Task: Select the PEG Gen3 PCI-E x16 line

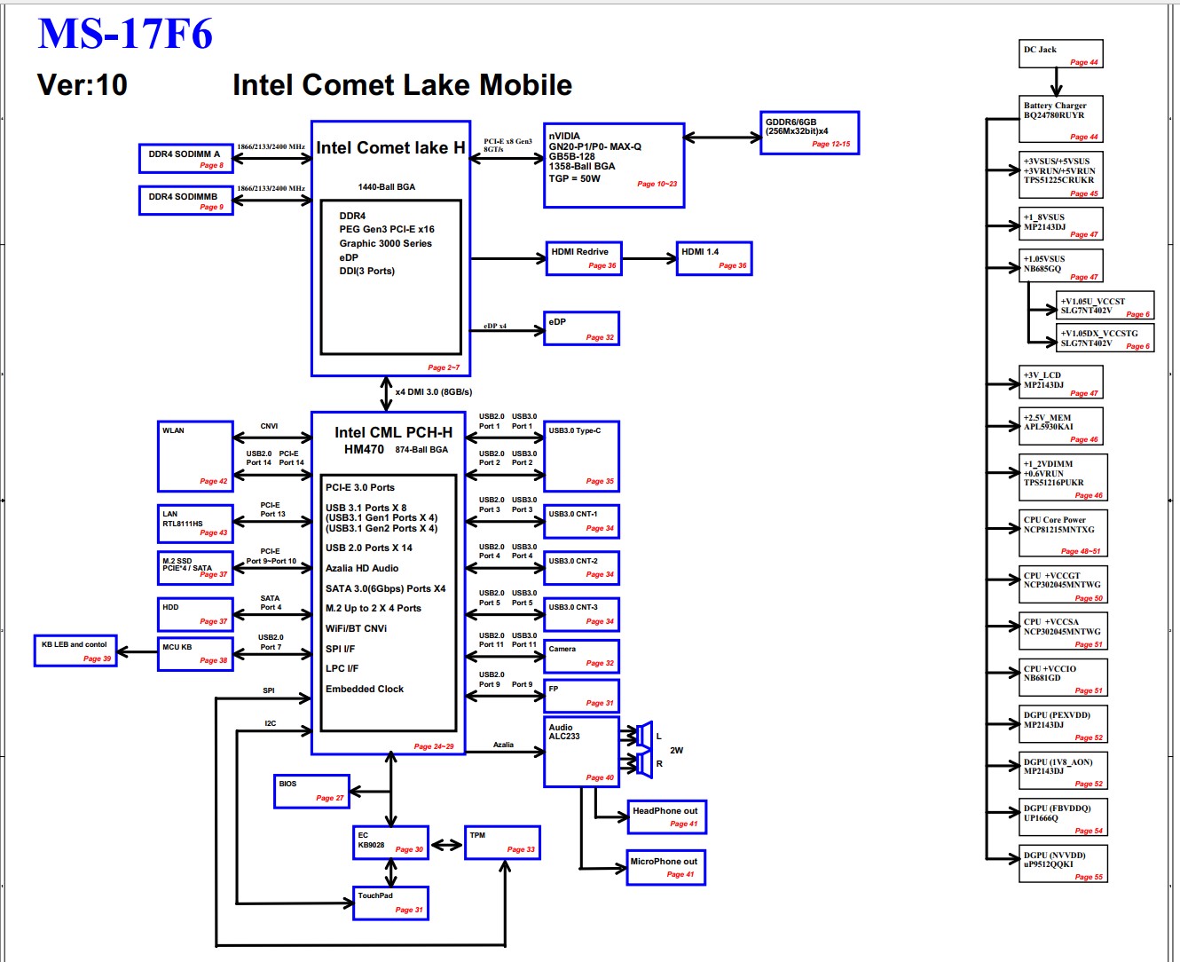Action: tap(387, 230)
